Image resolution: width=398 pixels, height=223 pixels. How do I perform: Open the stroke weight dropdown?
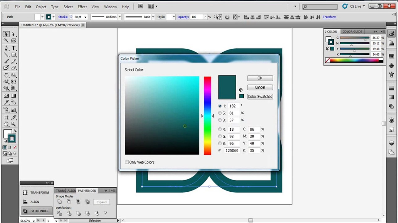(85, 17)
